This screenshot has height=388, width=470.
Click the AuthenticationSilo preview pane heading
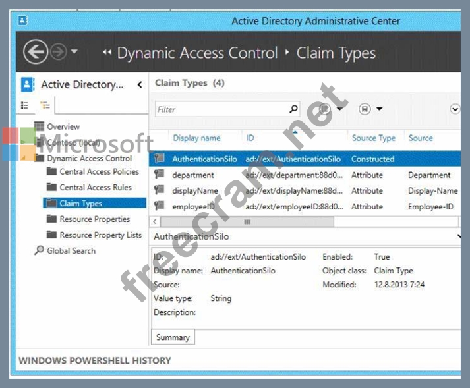pyautogui.click(x=191, y=236)
